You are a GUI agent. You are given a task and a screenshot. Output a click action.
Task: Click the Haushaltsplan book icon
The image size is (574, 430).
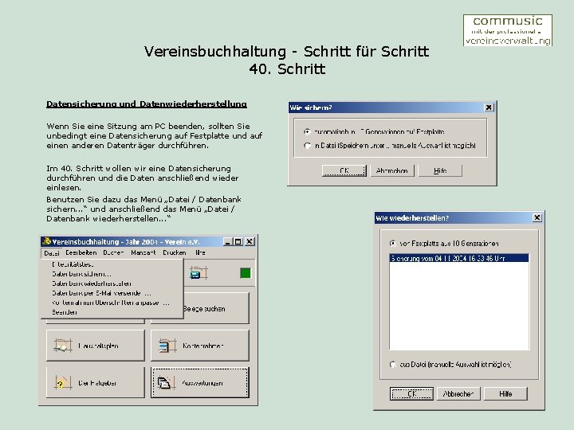click(63, 345)
